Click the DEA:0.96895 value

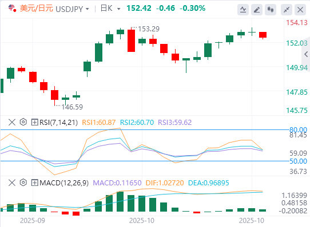pyautogui.click(x=209, y=183)
